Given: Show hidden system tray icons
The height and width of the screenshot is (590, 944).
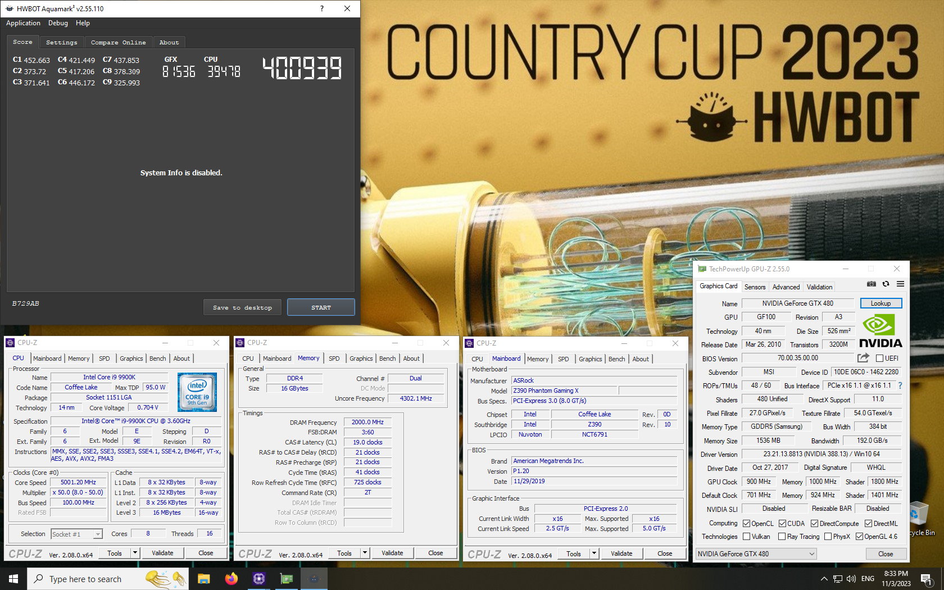Looking at the screenshot, I should coord(824,579).
